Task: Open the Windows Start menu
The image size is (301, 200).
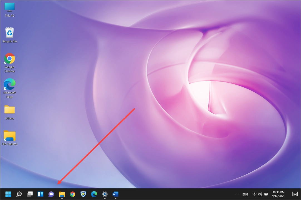Action: [x=8, y=194]
